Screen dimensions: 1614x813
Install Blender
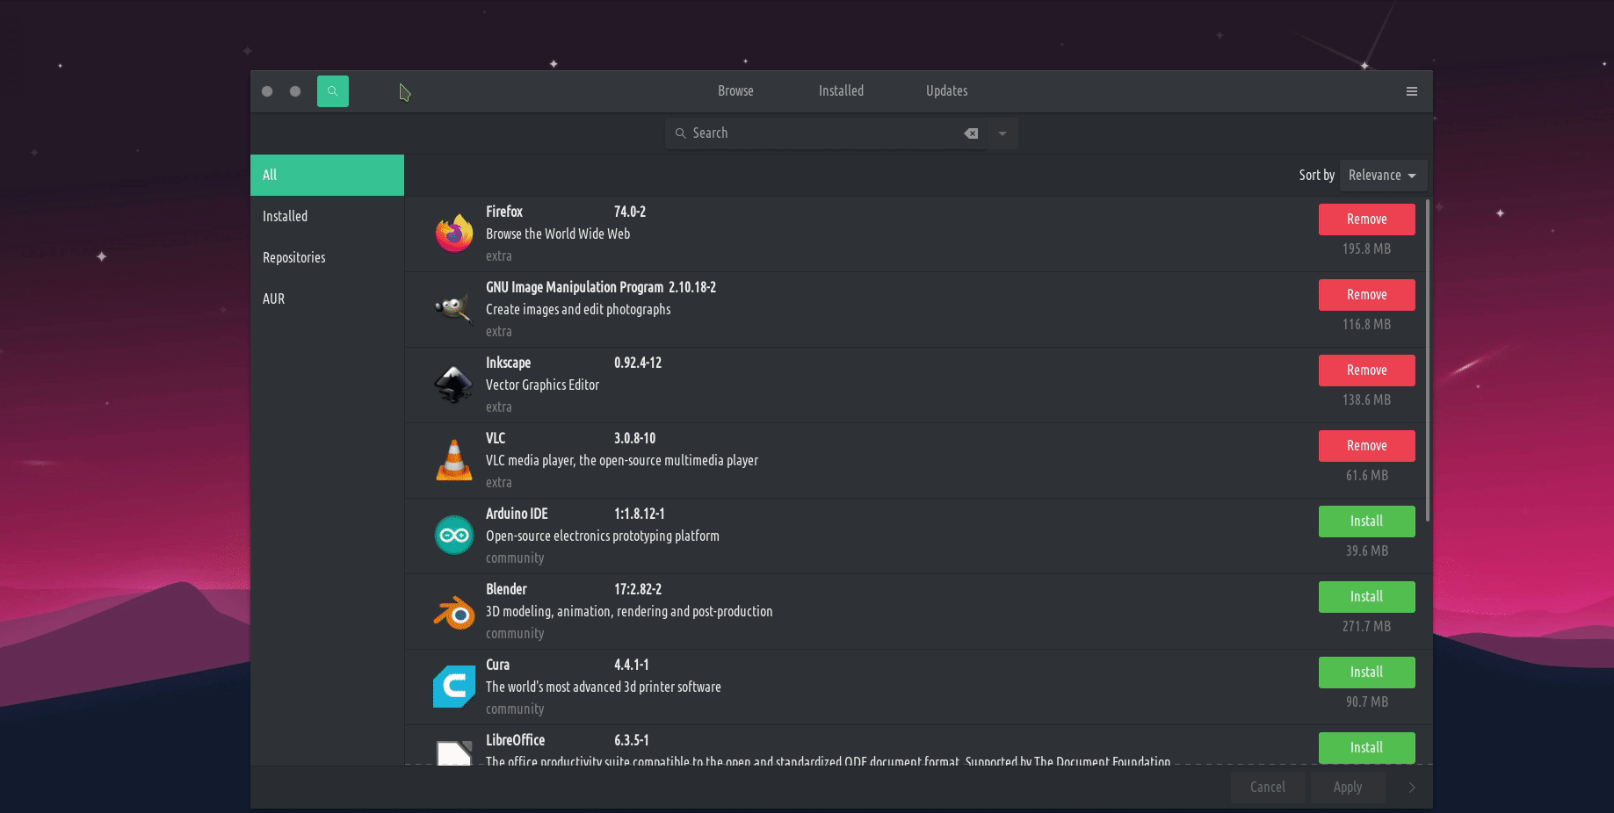click(x=1366, y=597)
